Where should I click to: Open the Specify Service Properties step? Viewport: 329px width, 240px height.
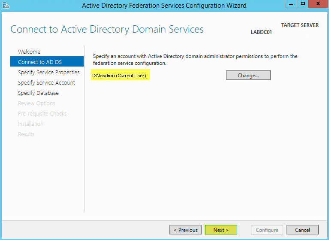click(x=48, y=72)
